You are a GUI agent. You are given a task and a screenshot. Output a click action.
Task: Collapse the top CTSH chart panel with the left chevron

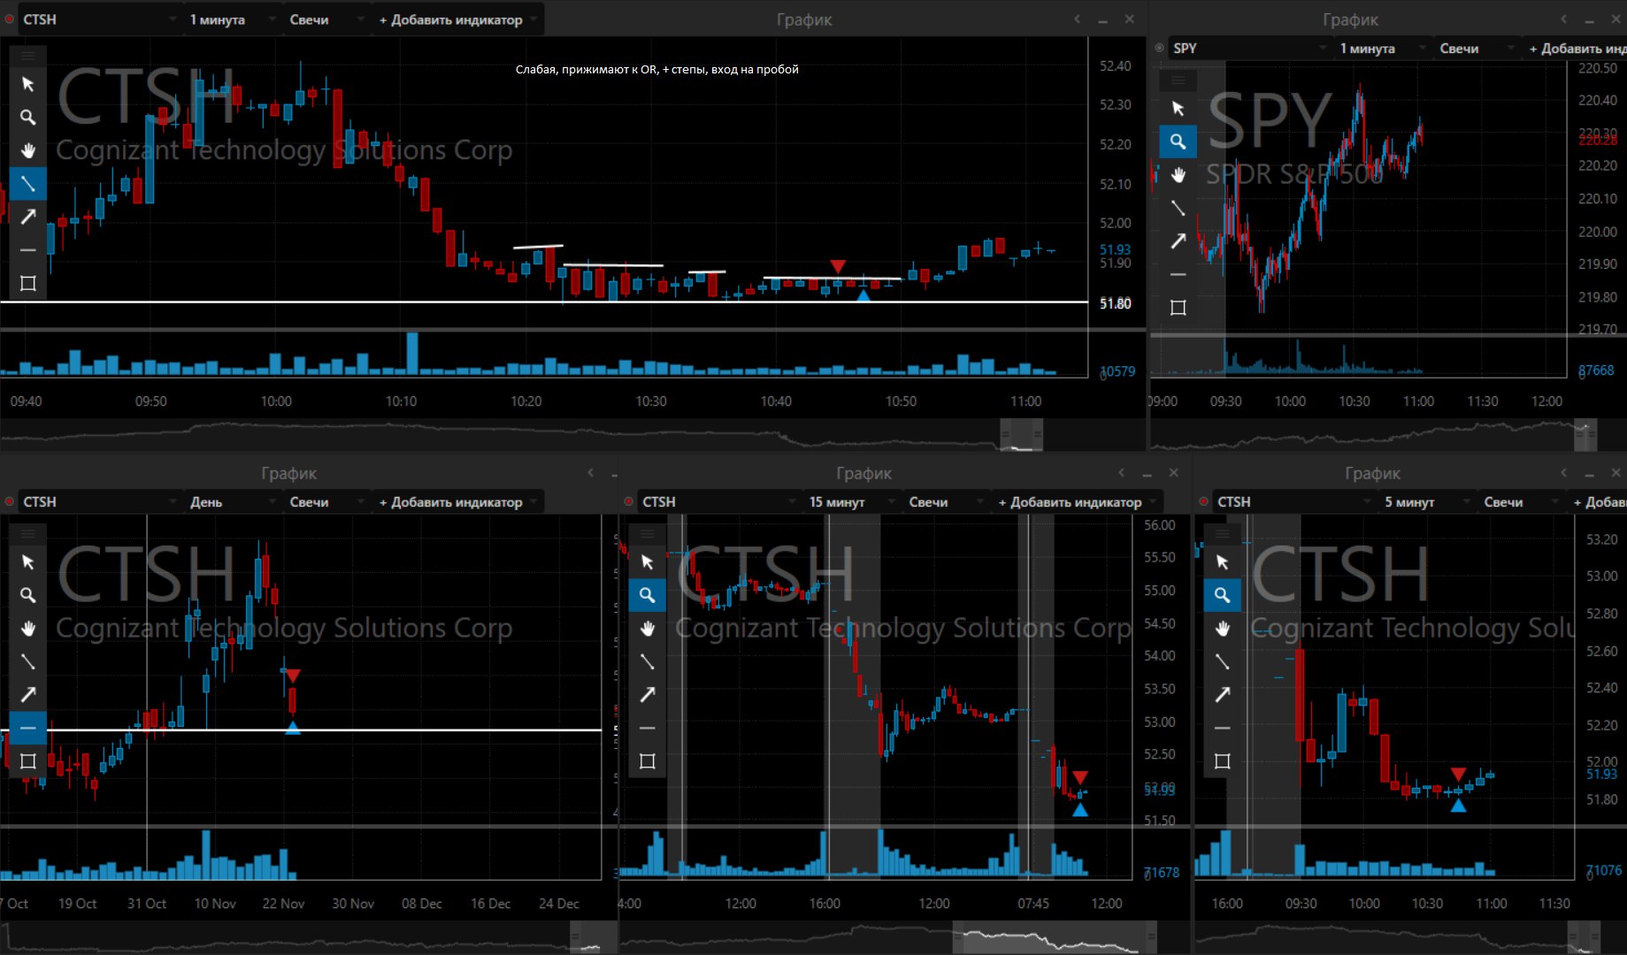tap(1077, 19)
